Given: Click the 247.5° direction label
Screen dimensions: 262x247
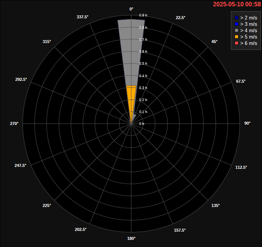Looking at the screenshot, I should coord(20,165).
